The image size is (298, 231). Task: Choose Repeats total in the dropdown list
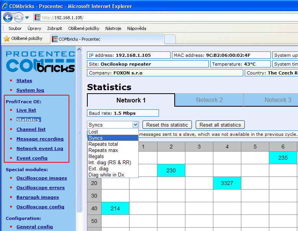113,144
